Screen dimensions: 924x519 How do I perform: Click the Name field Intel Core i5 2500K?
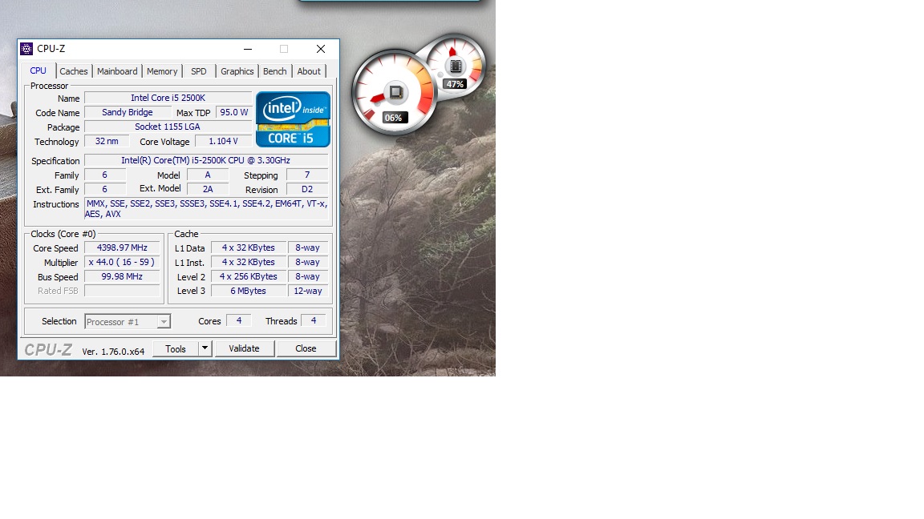[168, 98]
